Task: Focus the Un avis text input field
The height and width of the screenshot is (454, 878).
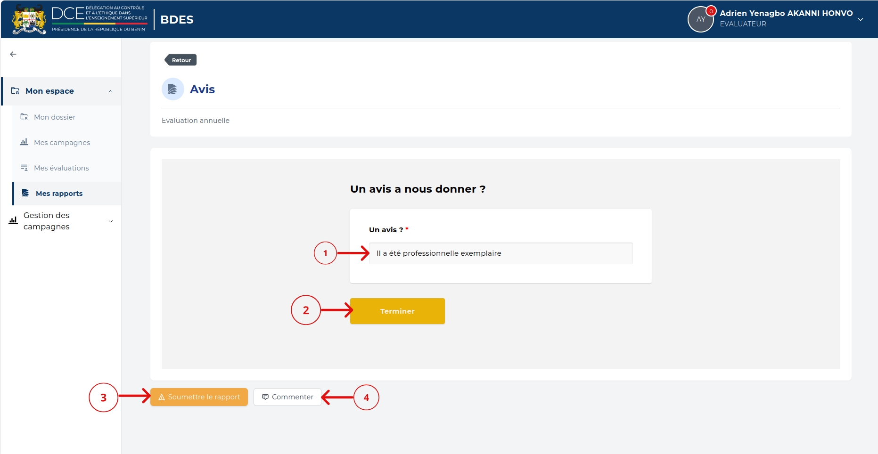Action: pos(501,253)
